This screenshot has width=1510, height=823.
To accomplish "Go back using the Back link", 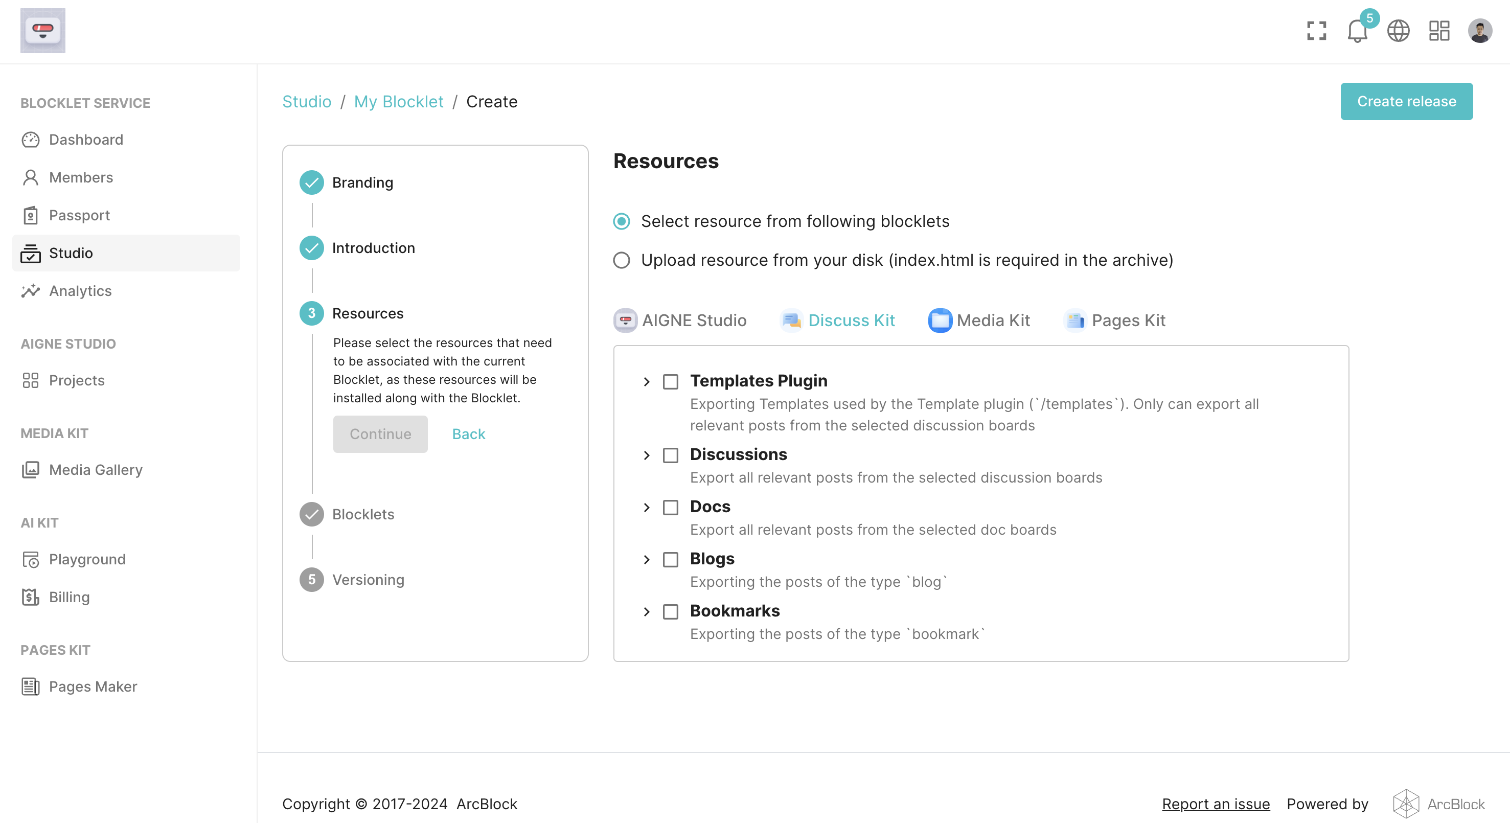I will point(468,435).
